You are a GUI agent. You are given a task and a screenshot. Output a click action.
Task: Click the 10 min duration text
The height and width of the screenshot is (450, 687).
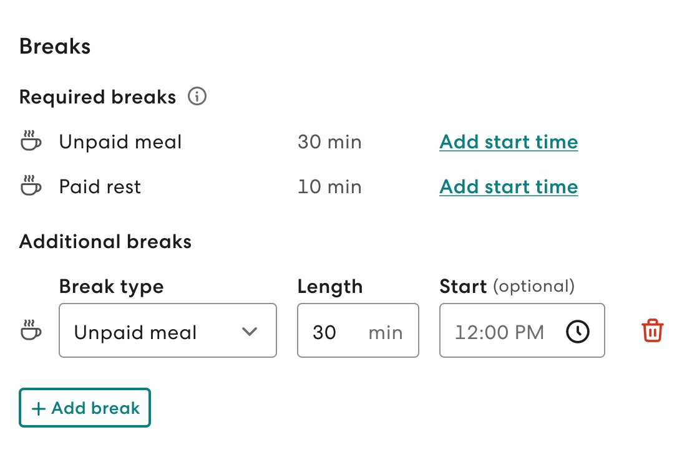329,187
